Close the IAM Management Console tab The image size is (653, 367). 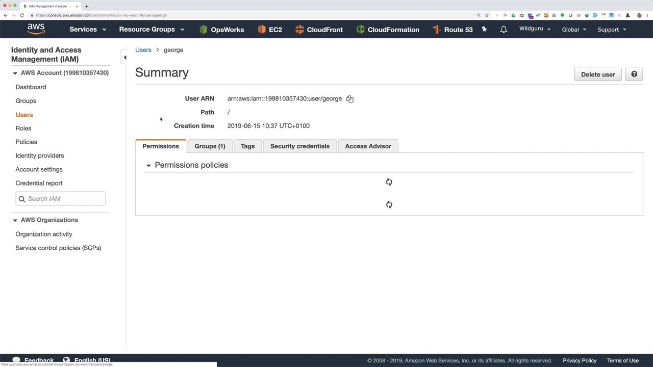(x=77, y=6)
